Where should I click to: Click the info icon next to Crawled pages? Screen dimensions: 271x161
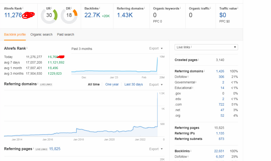click(x=198, y=59)
